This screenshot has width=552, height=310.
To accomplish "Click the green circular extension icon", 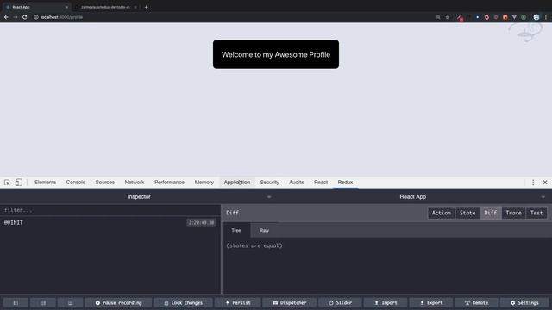I will [524, 17].
